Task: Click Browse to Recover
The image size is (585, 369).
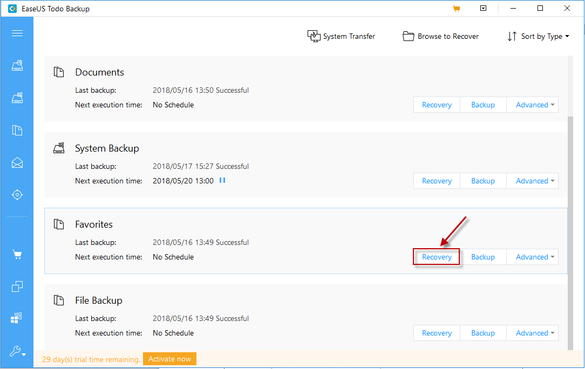Action: click(x=440, y=36)
